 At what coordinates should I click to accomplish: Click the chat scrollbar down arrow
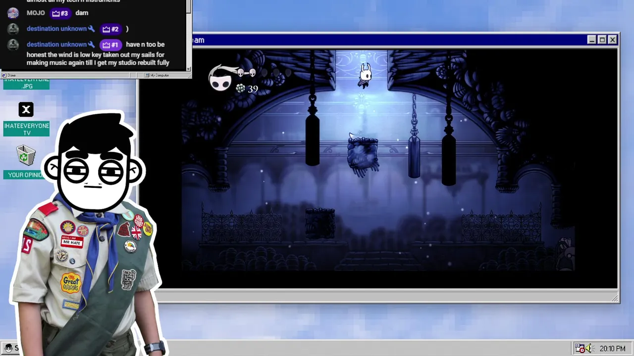point(188,68)
